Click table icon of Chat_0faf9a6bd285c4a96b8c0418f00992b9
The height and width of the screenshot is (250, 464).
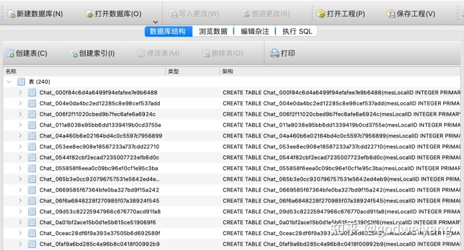(32, 244)
